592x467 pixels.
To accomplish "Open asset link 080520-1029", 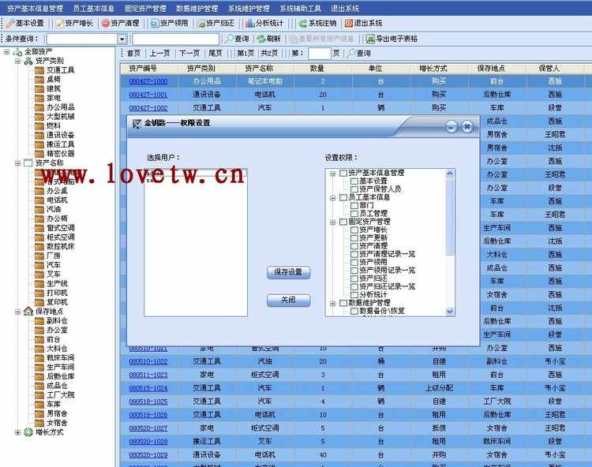I will [148, 455].
